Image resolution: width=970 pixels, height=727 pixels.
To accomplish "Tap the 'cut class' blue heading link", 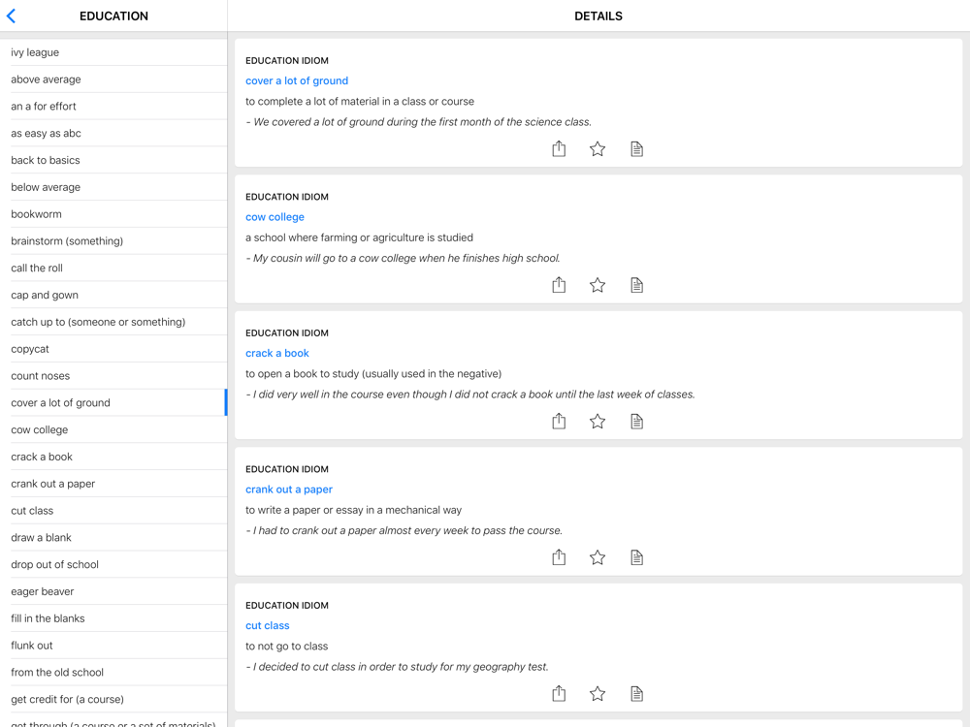I will (x=268, y=625).
